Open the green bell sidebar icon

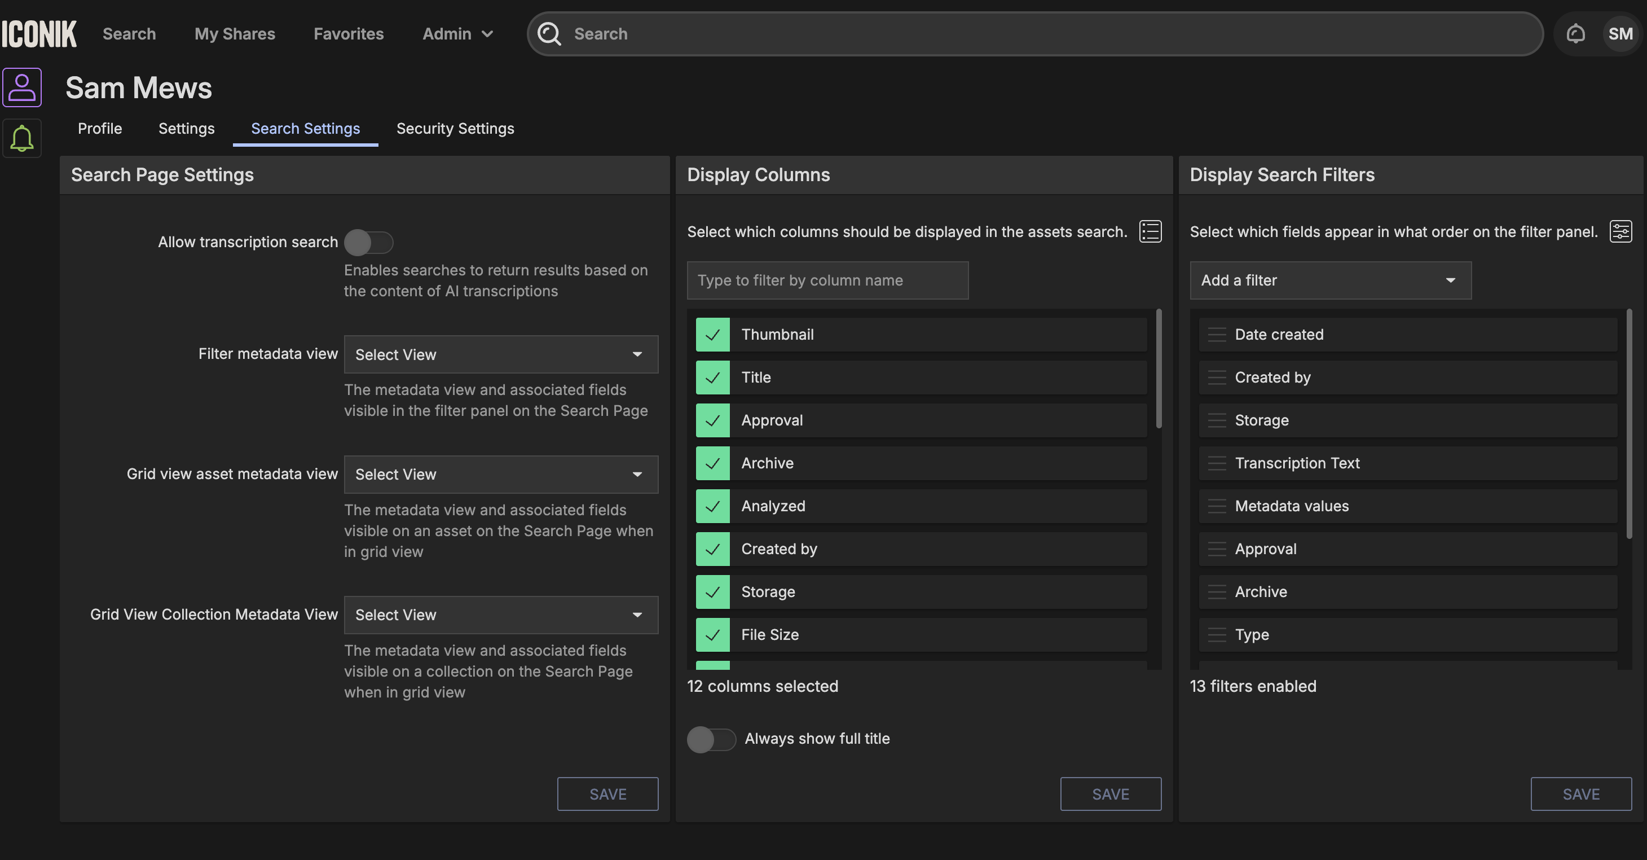22,138
